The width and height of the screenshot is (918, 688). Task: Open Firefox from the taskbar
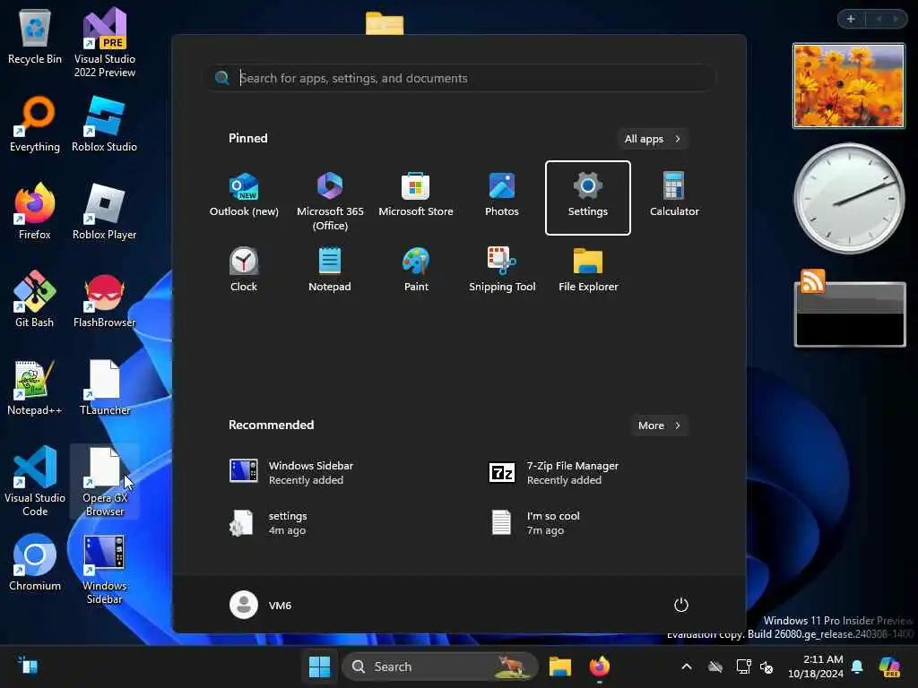click(x=600, y=666)
